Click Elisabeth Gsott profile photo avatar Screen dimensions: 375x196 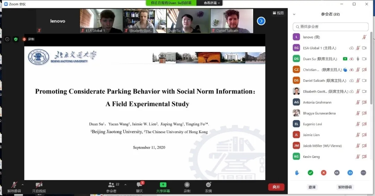pos(296,91)
